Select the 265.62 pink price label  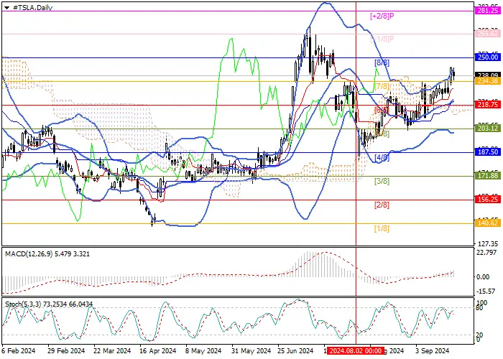click(x=488, y=34)
